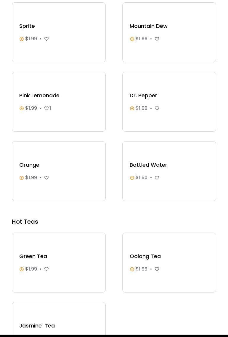Toggle the heart on Oolong Tea
Screen dimensions: 228x337
(x=157, y=269)
